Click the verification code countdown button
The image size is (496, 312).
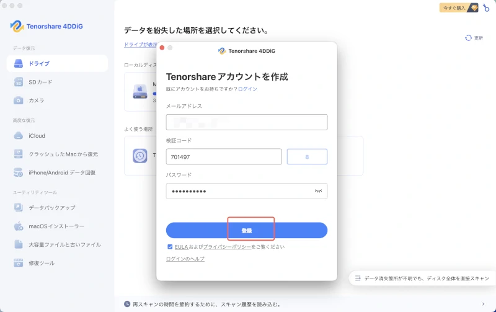307,157
